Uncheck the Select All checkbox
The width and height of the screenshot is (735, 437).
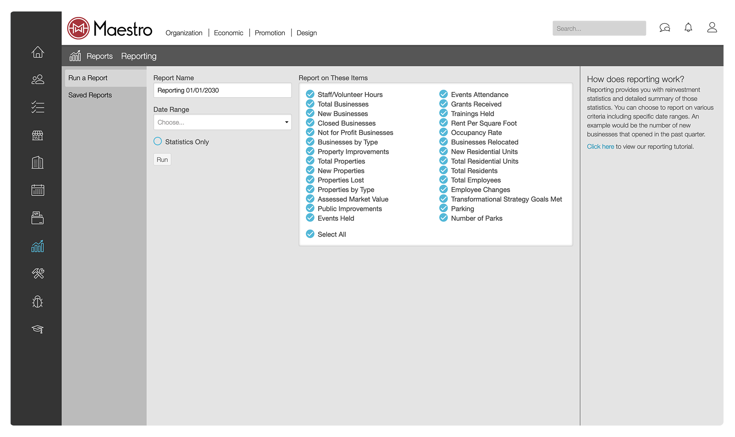[310, 234]
